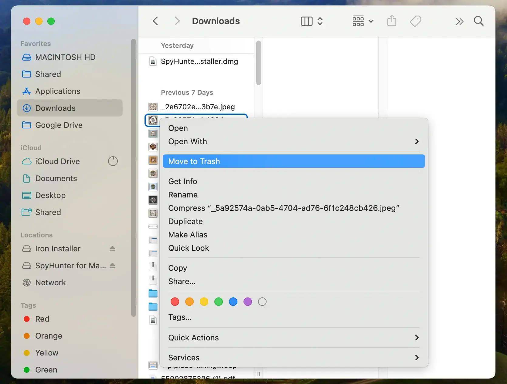
Task: Open Finder search with the magnifier icon
Action: [x=478, y=21]
